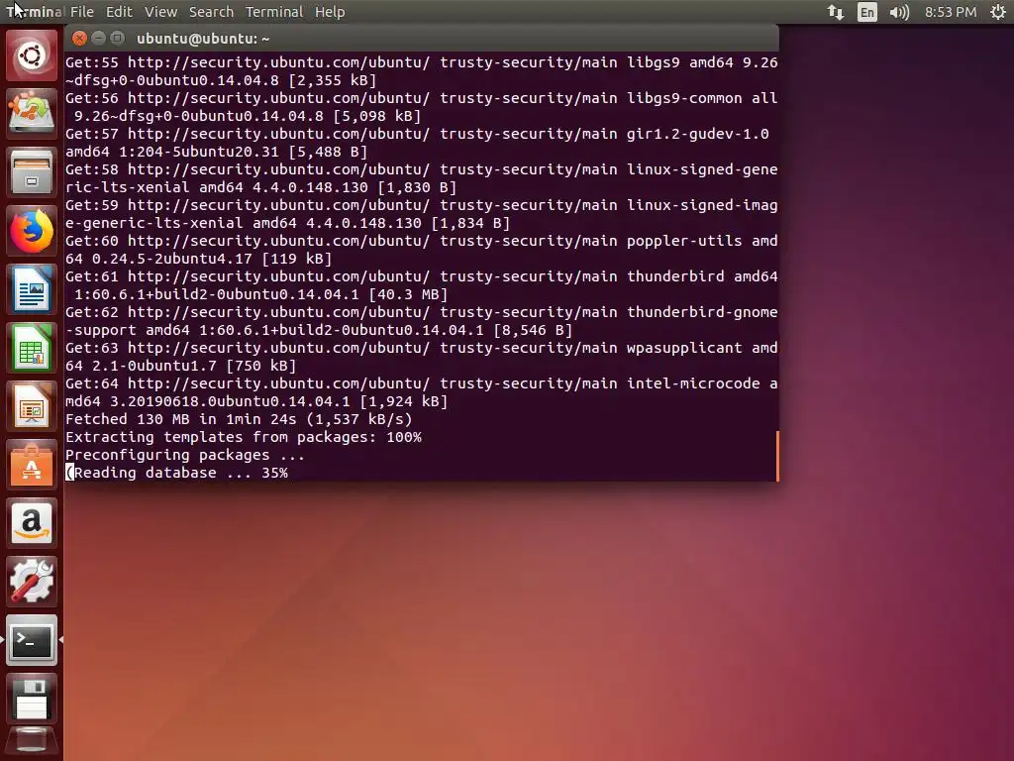This screenshot has width=1014, height=761.
Task: Open the session power gear menu
Action: tap(998, 12)
